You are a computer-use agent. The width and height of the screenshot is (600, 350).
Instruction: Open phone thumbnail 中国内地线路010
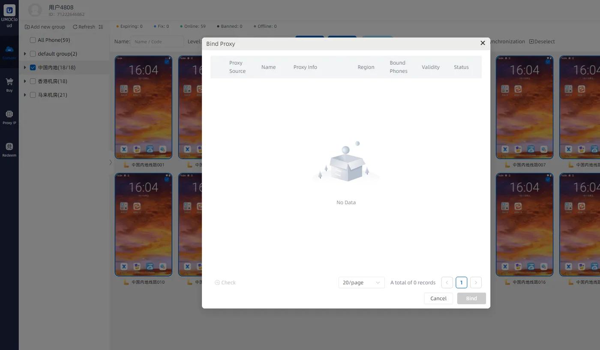(144, 225)
